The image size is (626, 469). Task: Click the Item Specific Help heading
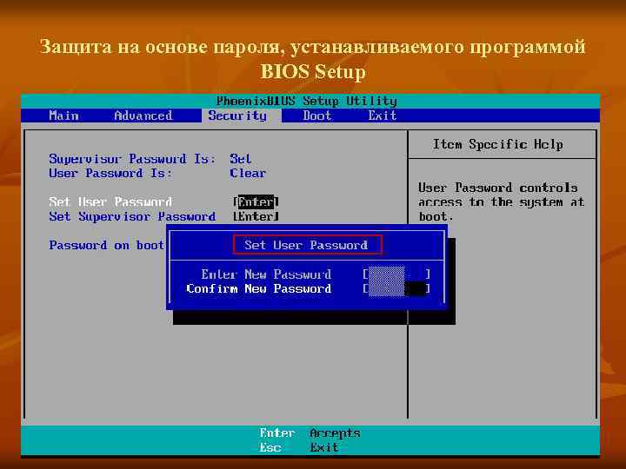498,144
